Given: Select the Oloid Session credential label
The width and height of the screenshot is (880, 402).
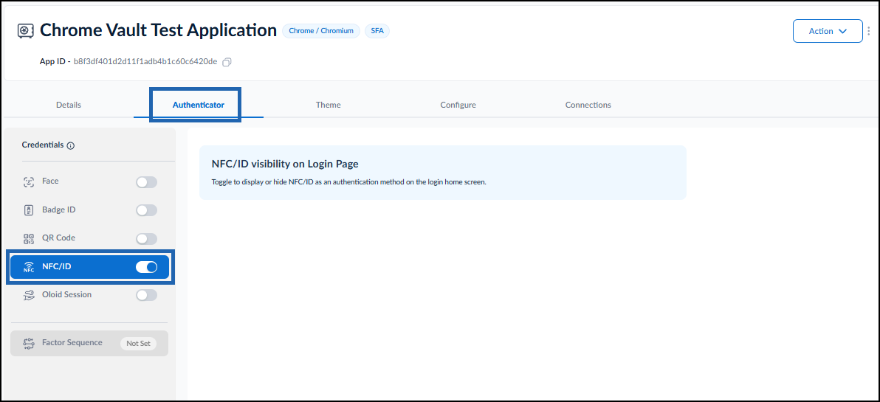Looking at the screenshot, I should [x=66, y=294].
